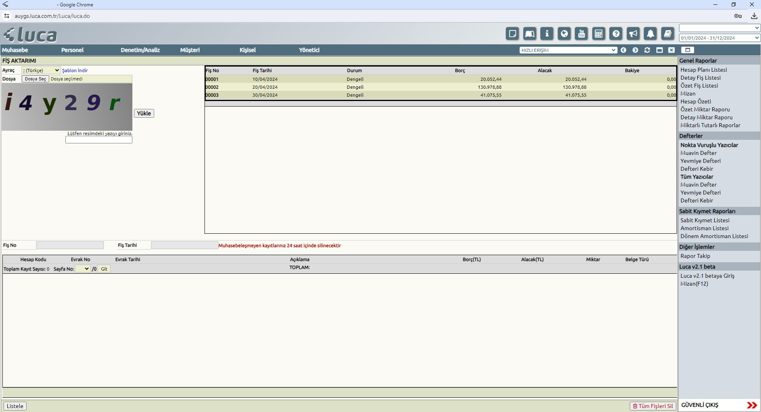The image size is (761, 412).
Task: Open the Müşteri menu
Action: (x=190, y=50)
